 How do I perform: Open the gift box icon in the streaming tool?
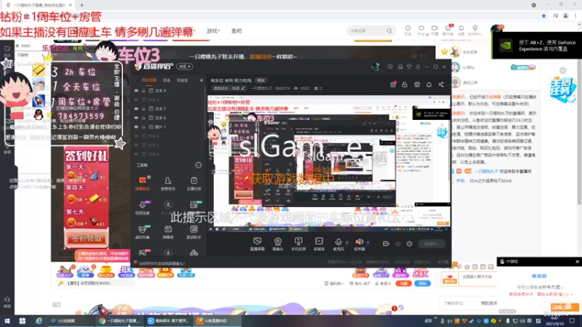[x=393, y=84]
